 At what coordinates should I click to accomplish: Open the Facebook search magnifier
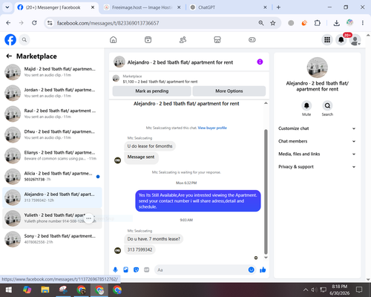click(x=24, y=39)
